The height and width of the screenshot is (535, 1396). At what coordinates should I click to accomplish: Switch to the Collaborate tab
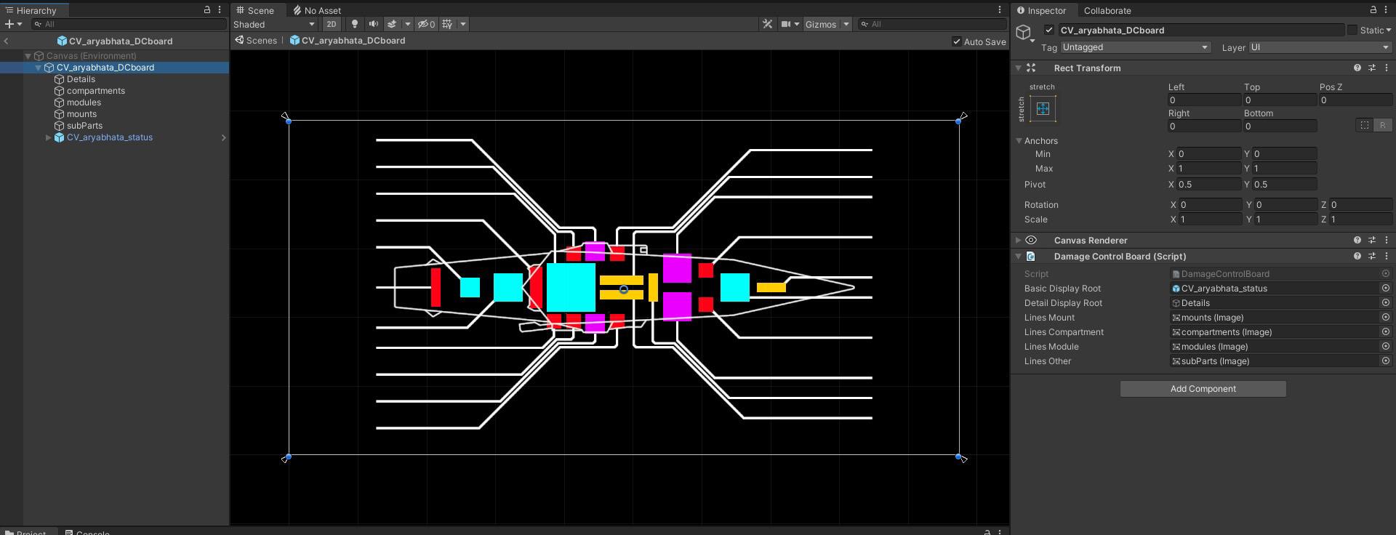(1107, 11)
